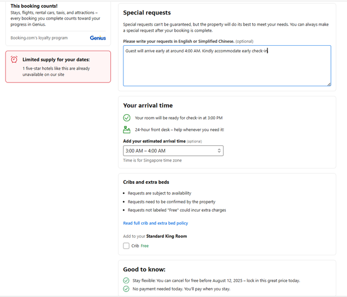Click the resize handle of the requests textbox
This screenshot has width=347, height=297.
329,84
